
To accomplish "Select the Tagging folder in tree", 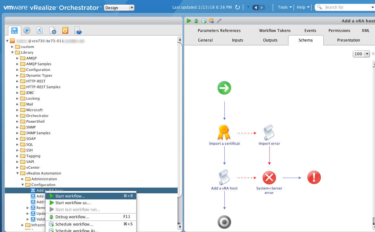I will (x=33, y=156).
